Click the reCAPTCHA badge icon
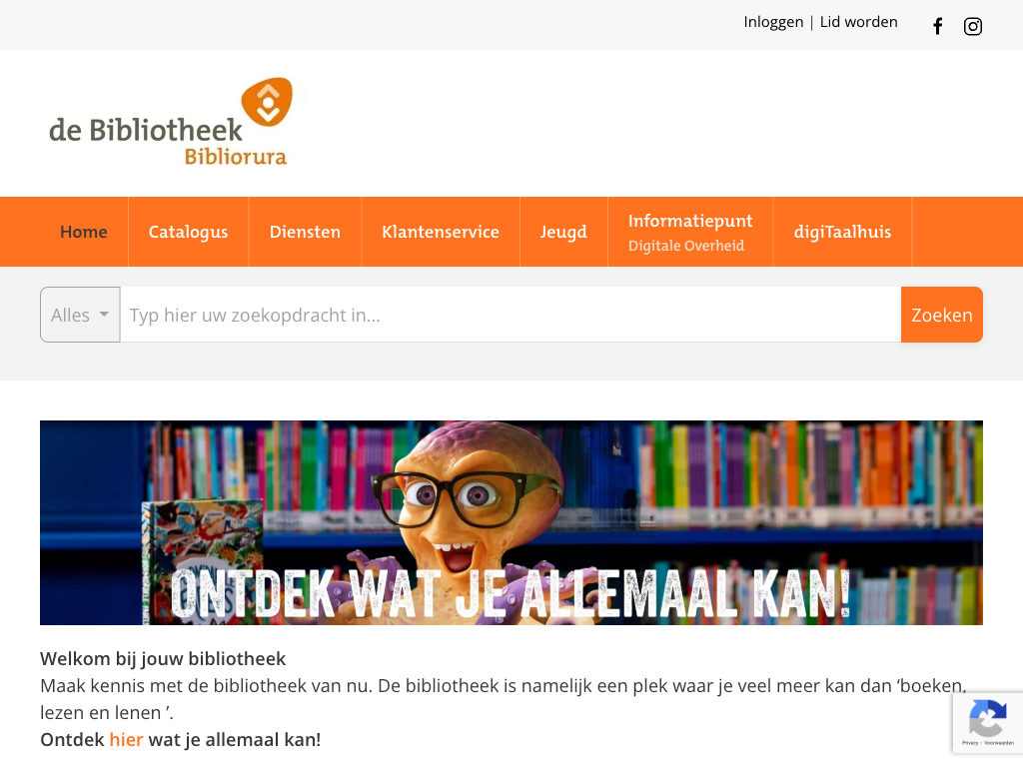Screen dimensions: 1023x767 pos(988,718)
